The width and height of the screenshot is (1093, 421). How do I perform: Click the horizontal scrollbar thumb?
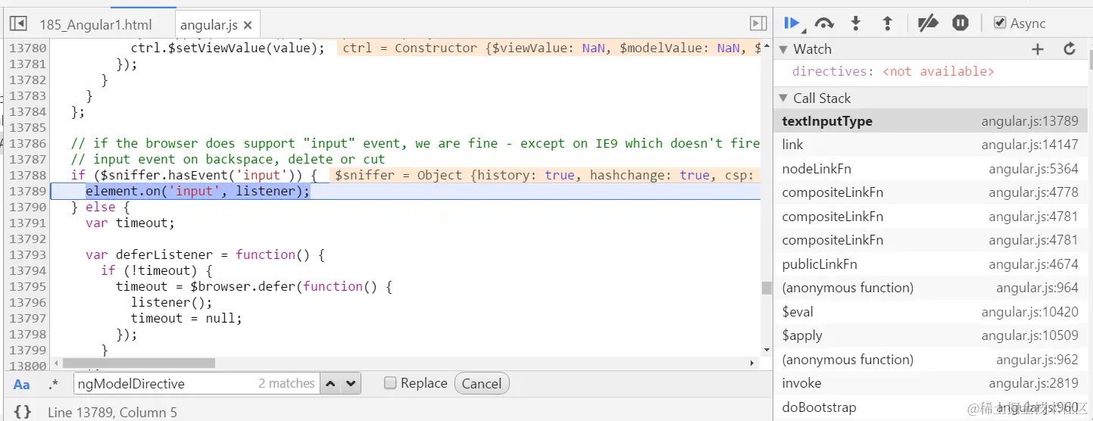(139, 363)
